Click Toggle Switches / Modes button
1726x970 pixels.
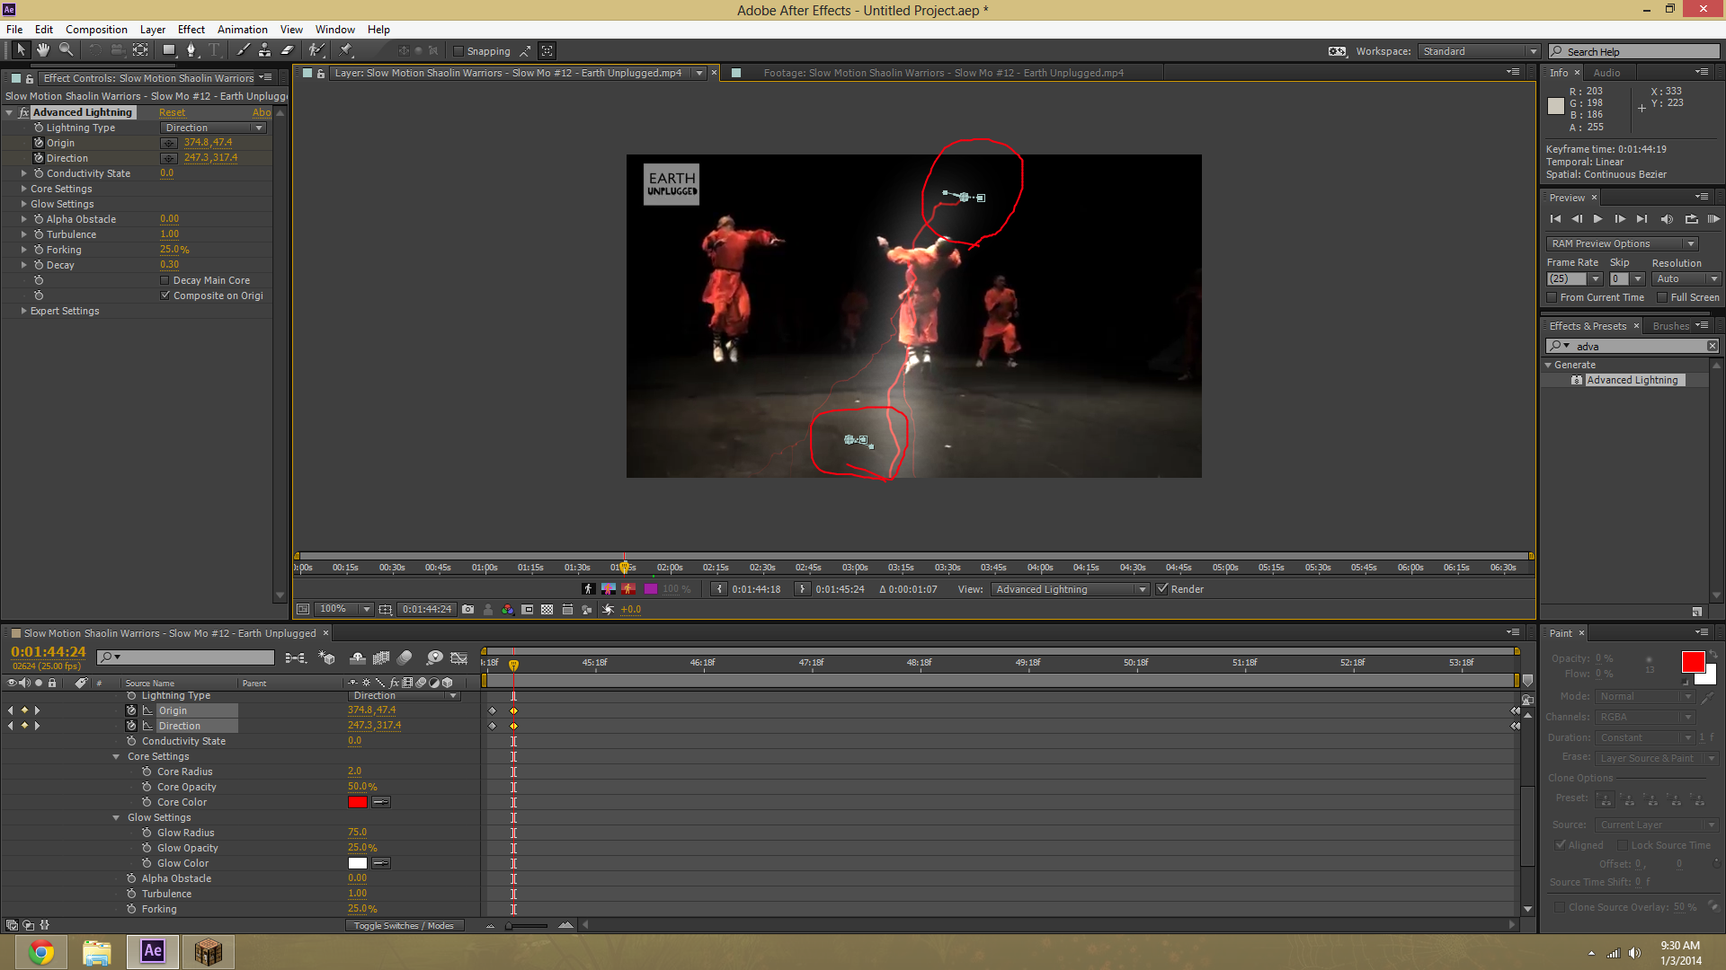pyautogui.click(x=404, y=925)
